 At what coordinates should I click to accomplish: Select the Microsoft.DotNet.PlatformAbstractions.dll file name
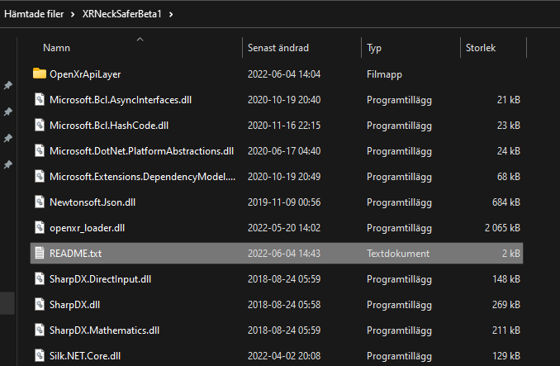coord(141,151)
